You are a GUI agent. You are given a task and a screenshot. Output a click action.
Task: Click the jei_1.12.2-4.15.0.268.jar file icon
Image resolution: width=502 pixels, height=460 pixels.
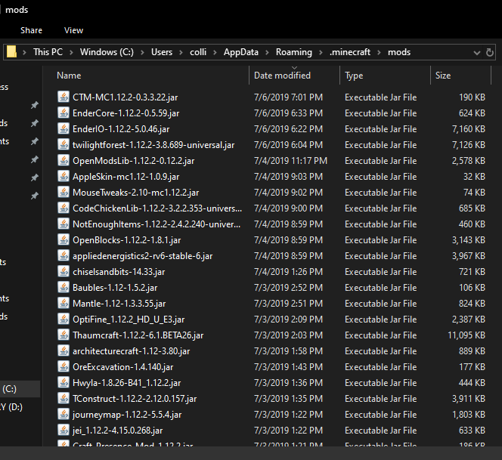click(x=64, y=430)
